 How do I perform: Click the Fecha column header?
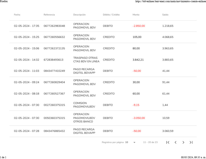[17, 15]
